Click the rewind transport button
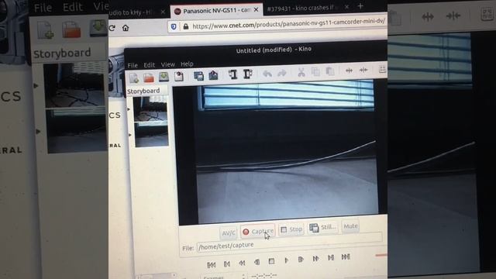Screen dimensions: 496x279 242,263
